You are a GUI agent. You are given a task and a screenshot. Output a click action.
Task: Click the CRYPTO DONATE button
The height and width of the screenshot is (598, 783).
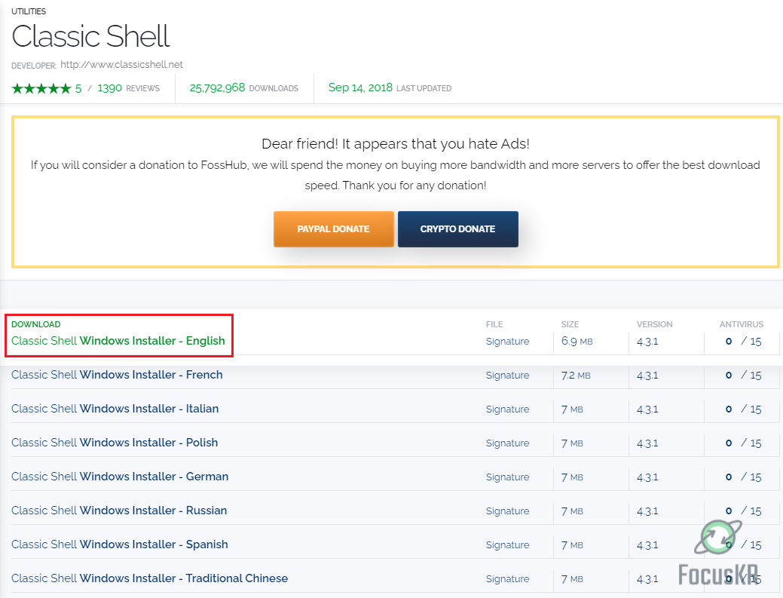458,228
